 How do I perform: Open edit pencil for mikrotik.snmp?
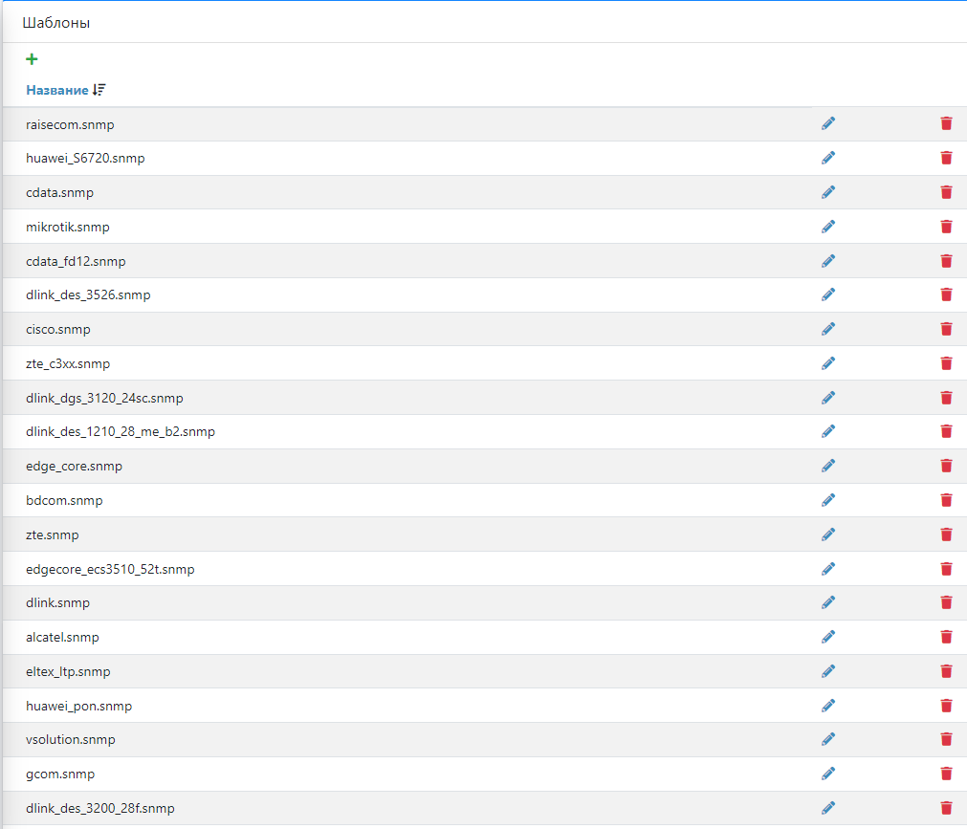click(828, 227)
